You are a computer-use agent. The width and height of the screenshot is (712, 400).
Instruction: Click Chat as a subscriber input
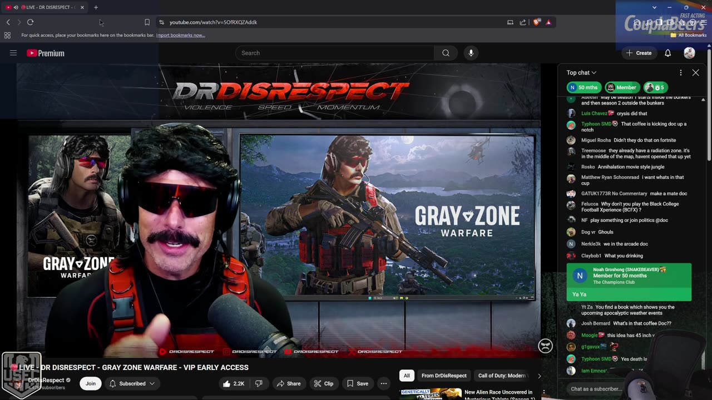pyautogui.click(x=596, y=389)
